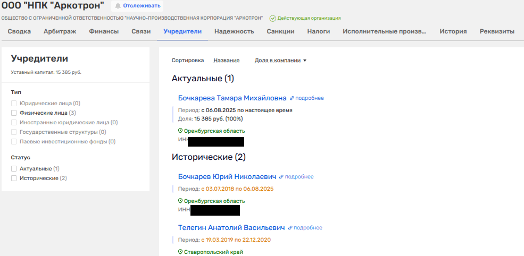Open Бочкарева Тамара Михайловна profile link
Image resolution: width=524 pixels, height=256 pixels.
[232, 98]
